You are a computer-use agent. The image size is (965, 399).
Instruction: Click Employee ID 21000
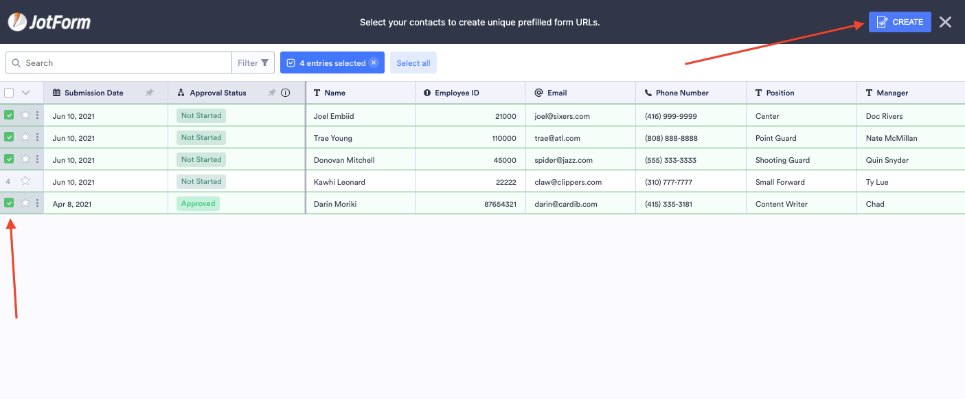click(506, 116)
